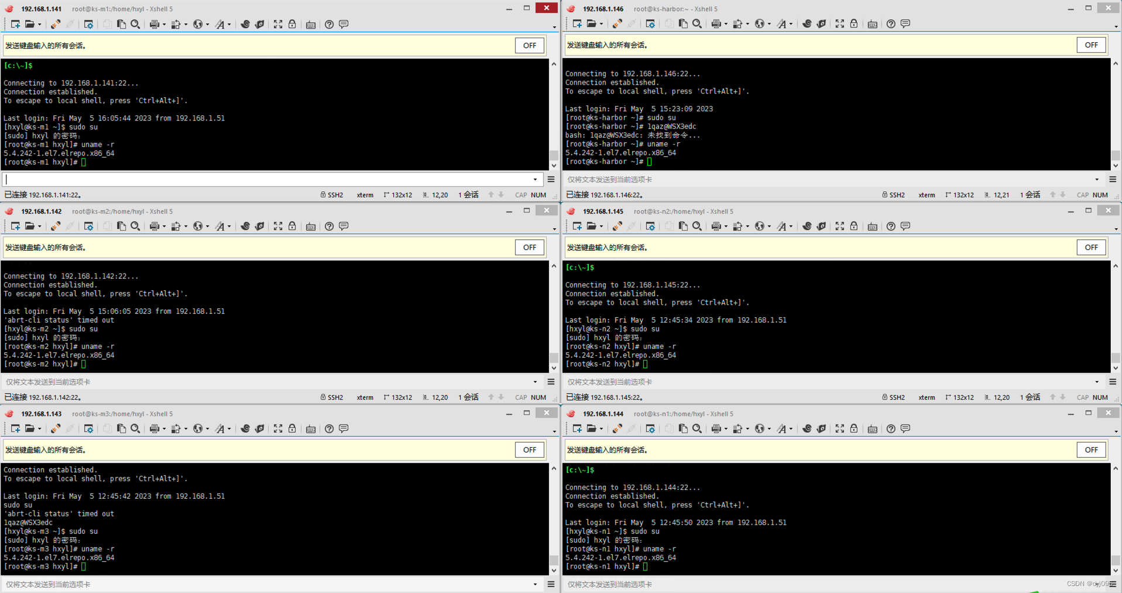Open Help icon in 192.168.1.144 window

pyautogui.click(x=891, y=429)
